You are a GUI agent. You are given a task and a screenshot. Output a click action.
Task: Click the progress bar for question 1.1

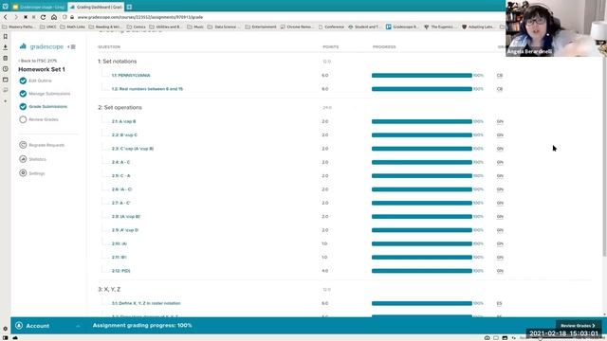pos(422,76)
